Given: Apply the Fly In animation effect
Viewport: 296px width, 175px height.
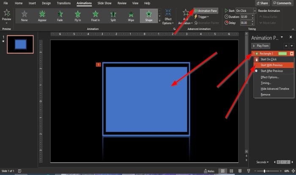Looking at the screenshot, I should 77,16.
